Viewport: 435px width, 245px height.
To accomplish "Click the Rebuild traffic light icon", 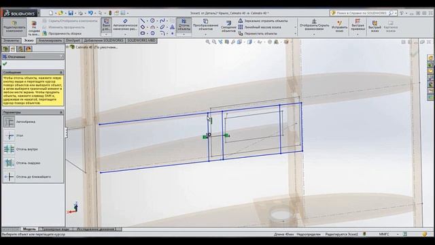I will (110, 13).
